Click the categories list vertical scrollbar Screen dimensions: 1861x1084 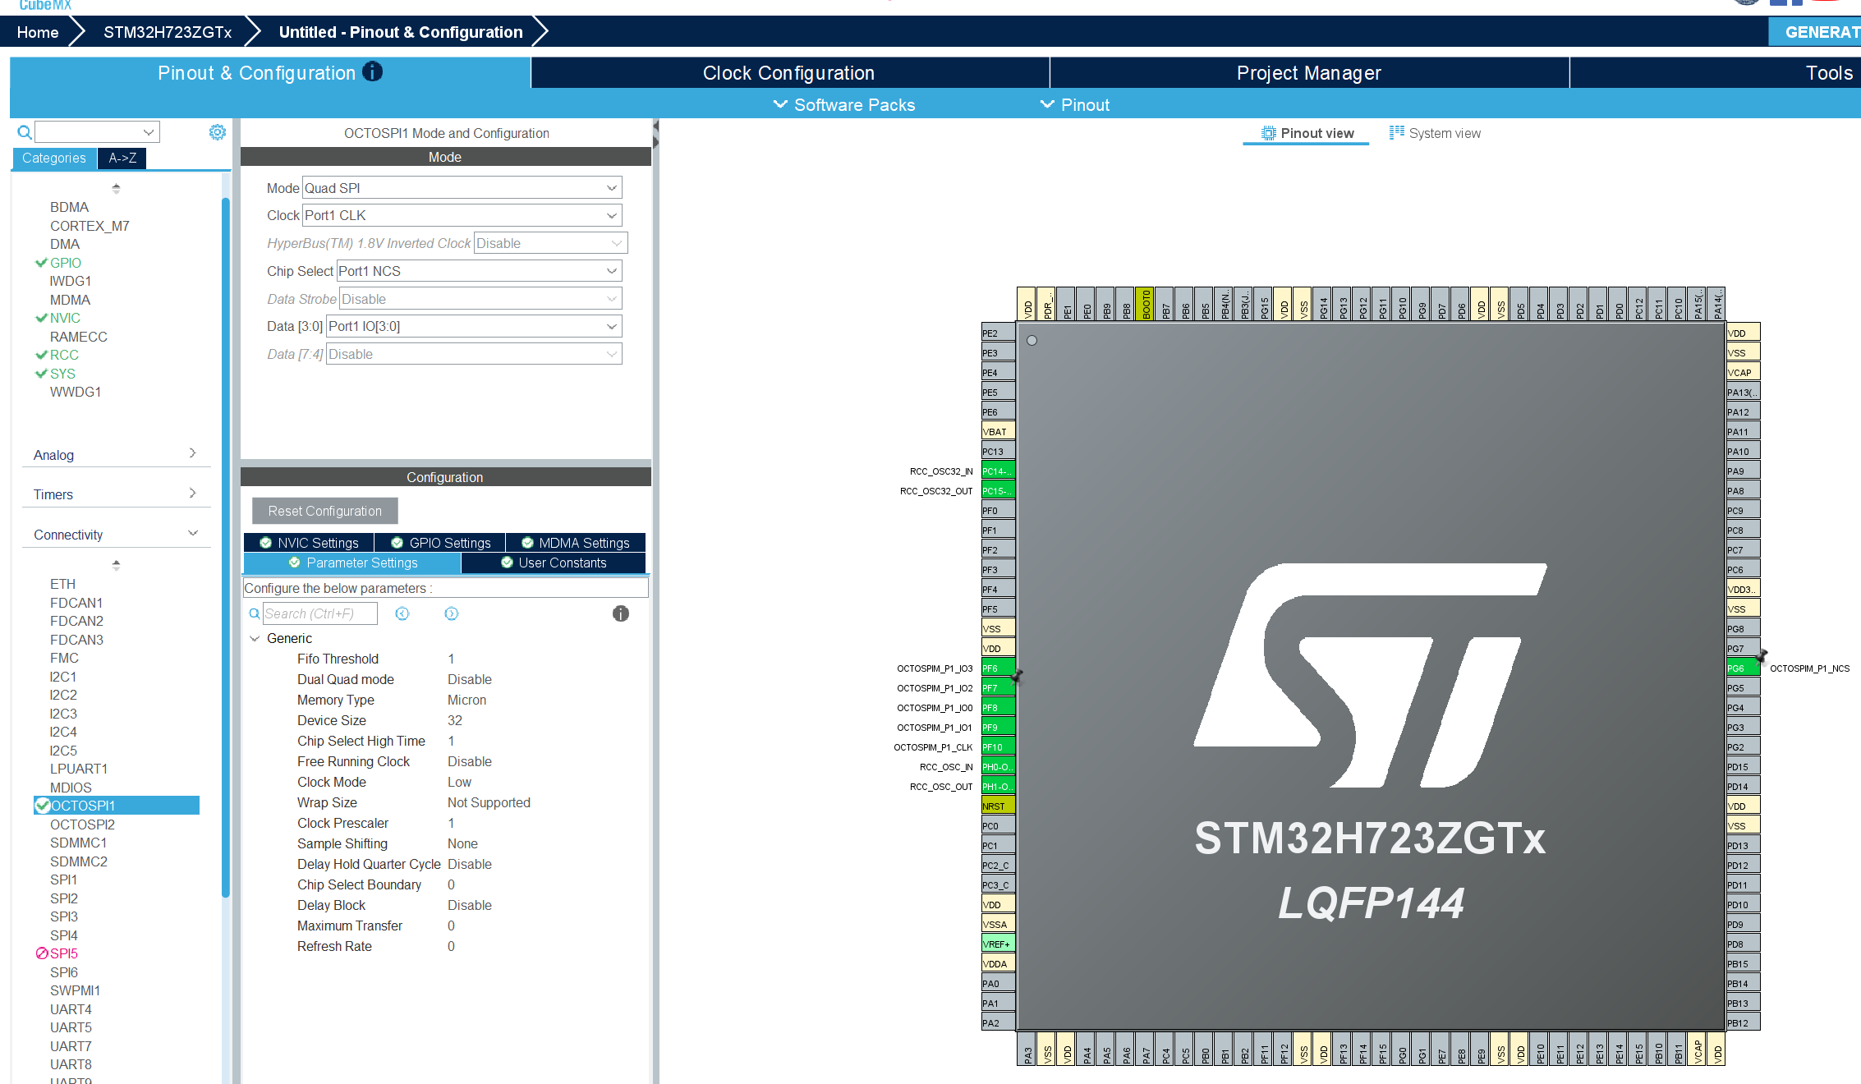(225, 546)
